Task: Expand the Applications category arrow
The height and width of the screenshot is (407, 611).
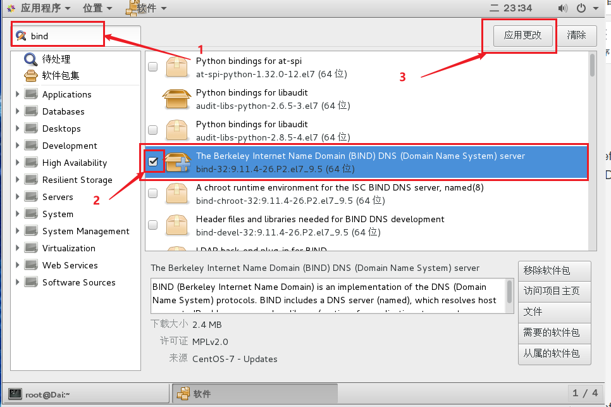Action: click(18, 94)
